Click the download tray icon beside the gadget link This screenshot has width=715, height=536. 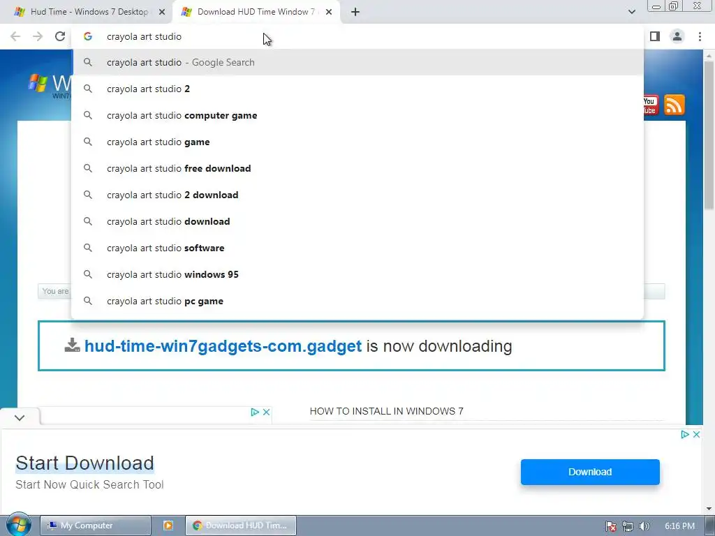point(72,345)
